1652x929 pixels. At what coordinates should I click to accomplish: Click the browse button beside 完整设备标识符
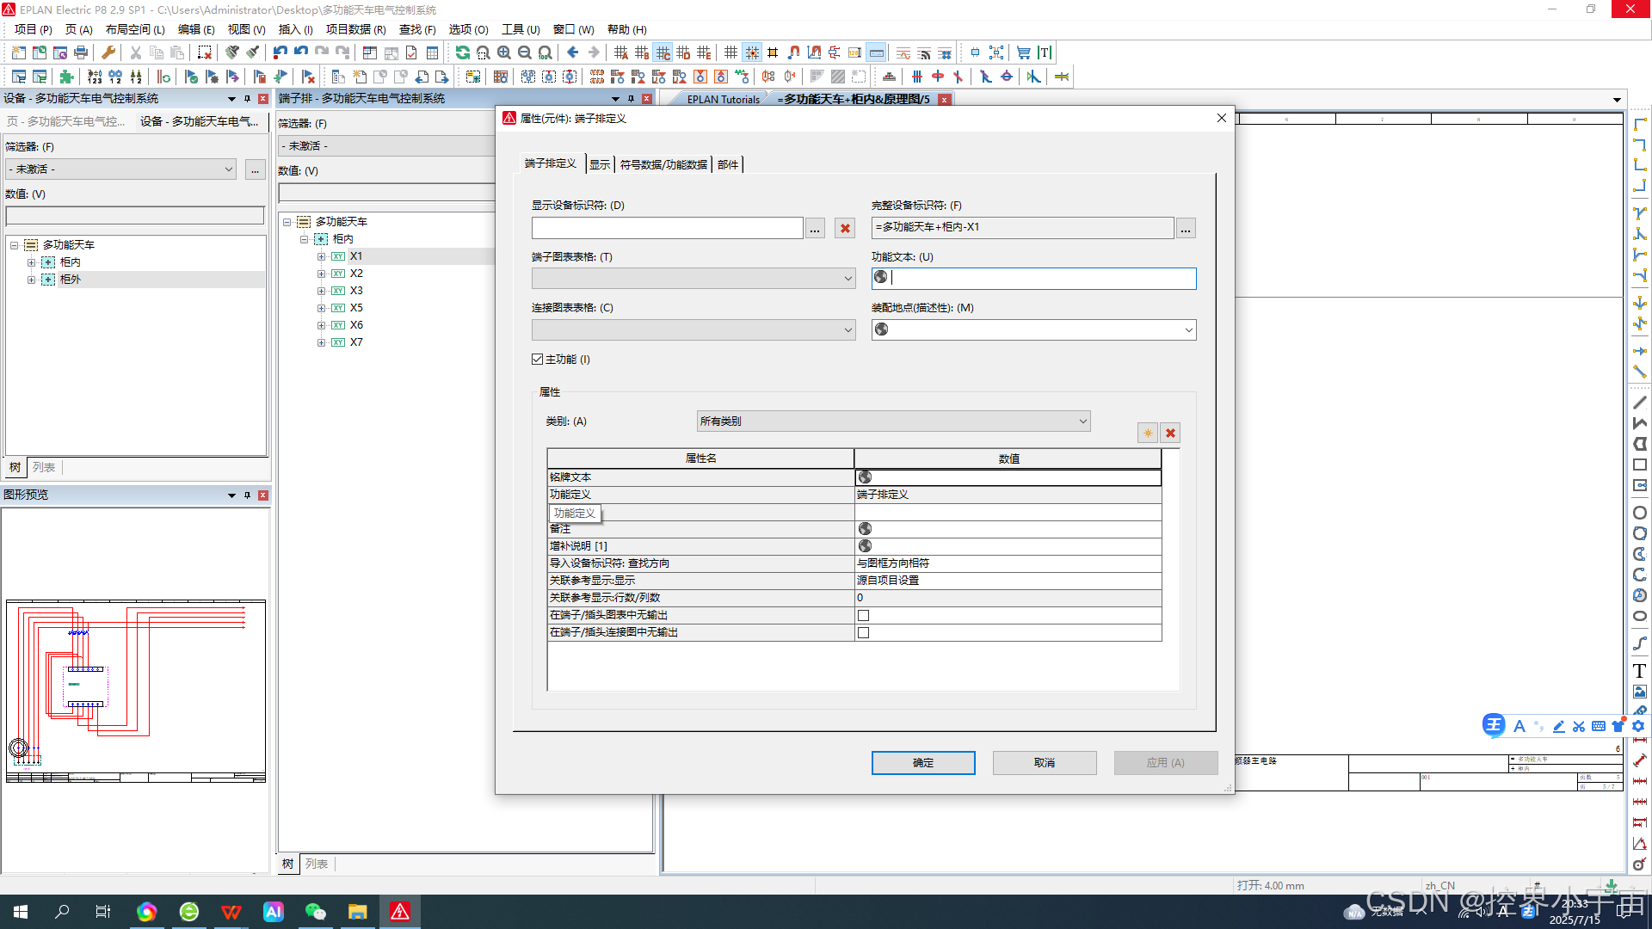[x=1186, y=228]
